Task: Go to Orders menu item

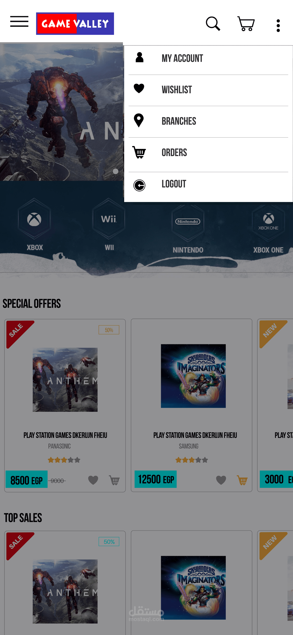Action: [x=208, y=152]
